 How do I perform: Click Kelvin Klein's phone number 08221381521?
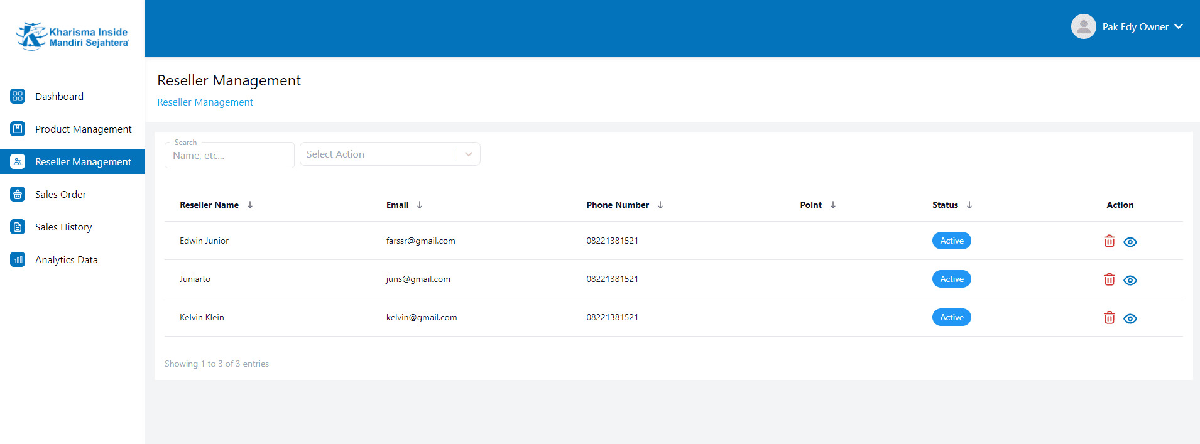[x=612, y=317]
